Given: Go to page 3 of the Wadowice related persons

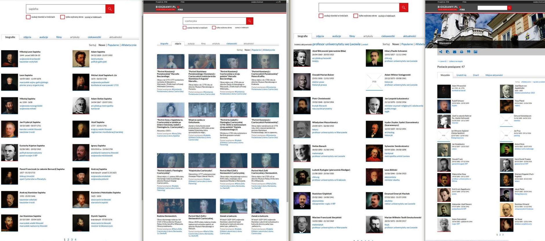Looking at the screenshot, I should [503, 235].
